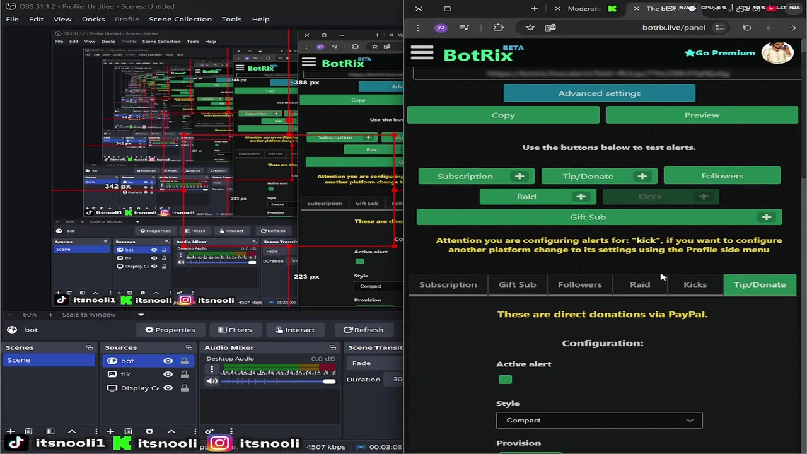Expand plus on Tip/Donate test button

click(x=642, y=177)
